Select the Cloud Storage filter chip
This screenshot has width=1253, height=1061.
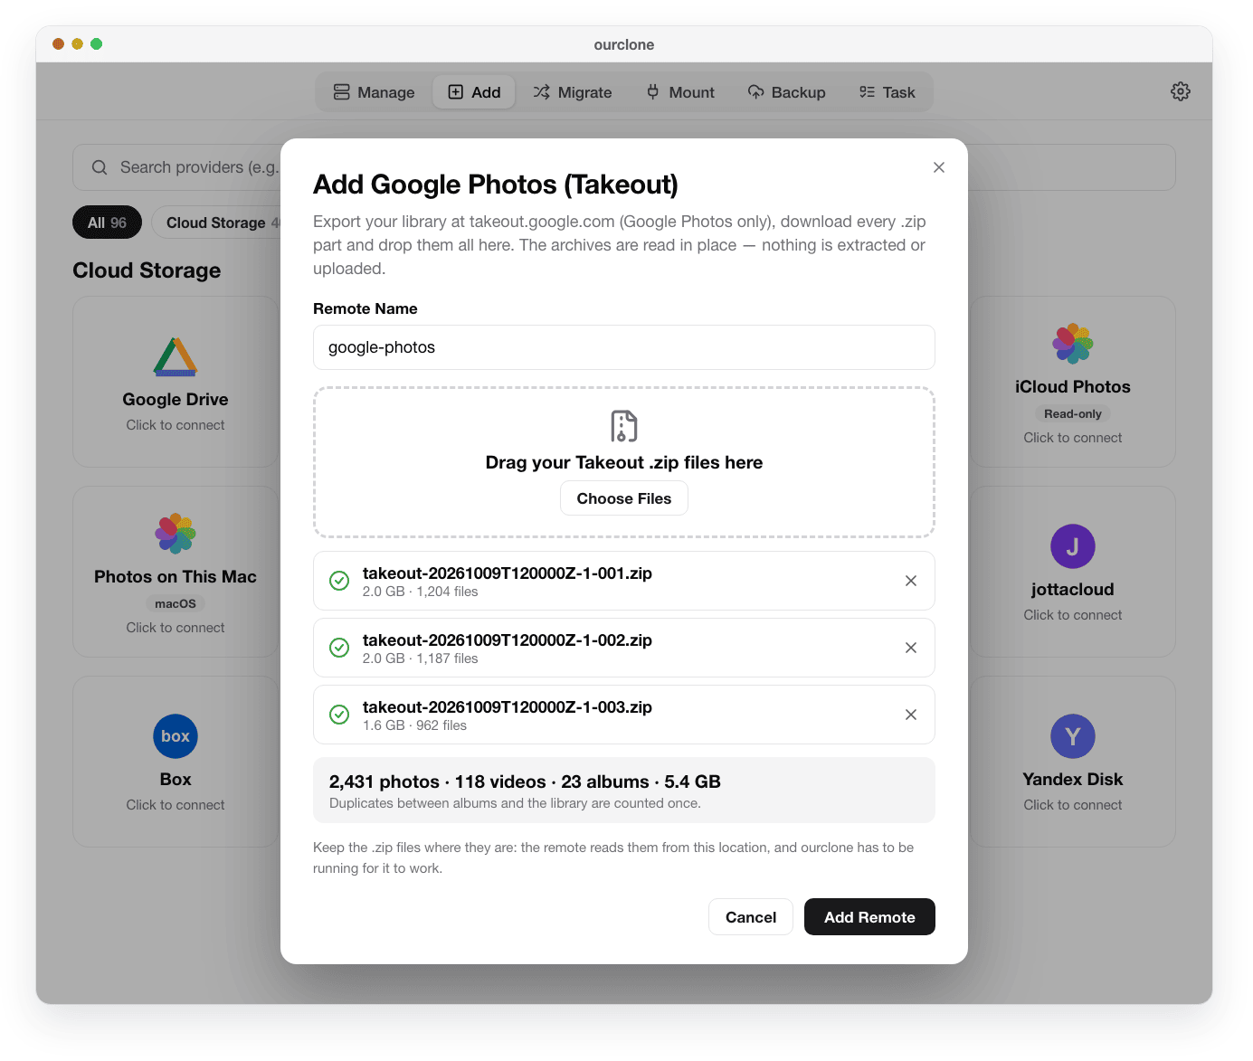coord(217,223)
